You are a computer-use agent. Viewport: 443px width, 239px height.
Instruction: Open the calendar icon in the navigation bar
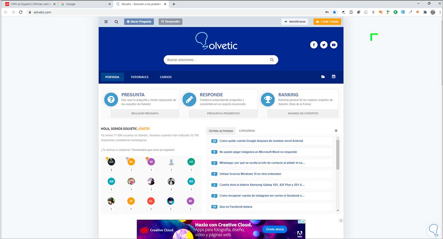333,77
